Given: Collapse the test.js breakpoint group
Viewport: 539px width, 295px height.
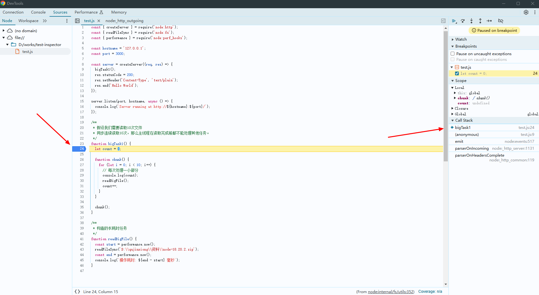Looking at the screenshot, I should [452, 67].
